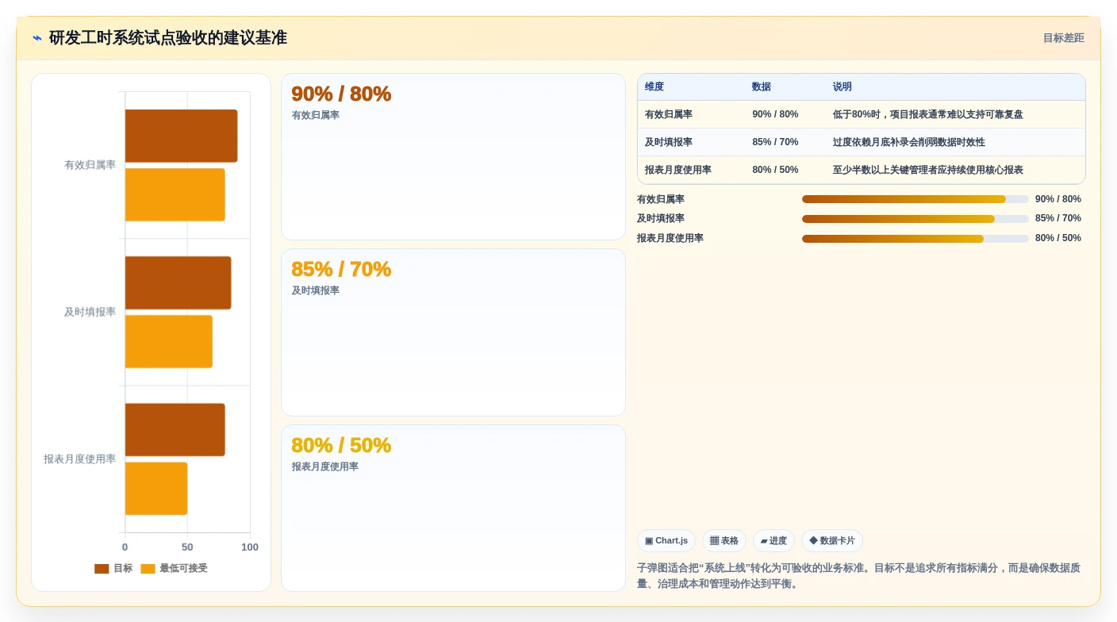Click the 及时填报率 target bar in chart
Image resolution: width=1117 pixels, height=622 pixels.
click(178, 282)
